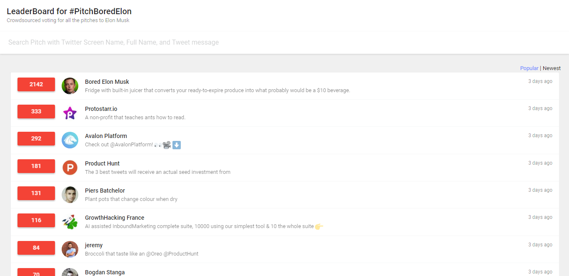Click the 181 vote count beside Product Hunt

pos(36,166)
